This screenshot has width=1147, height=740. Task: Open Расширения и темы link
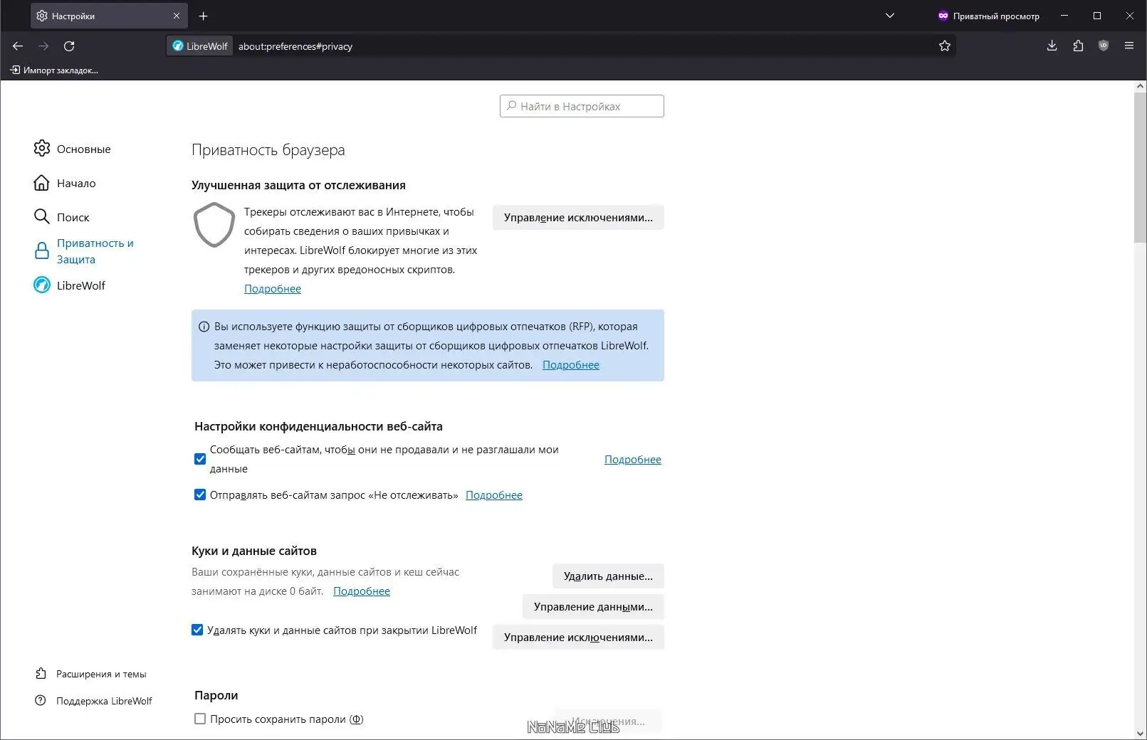point(90,674)
